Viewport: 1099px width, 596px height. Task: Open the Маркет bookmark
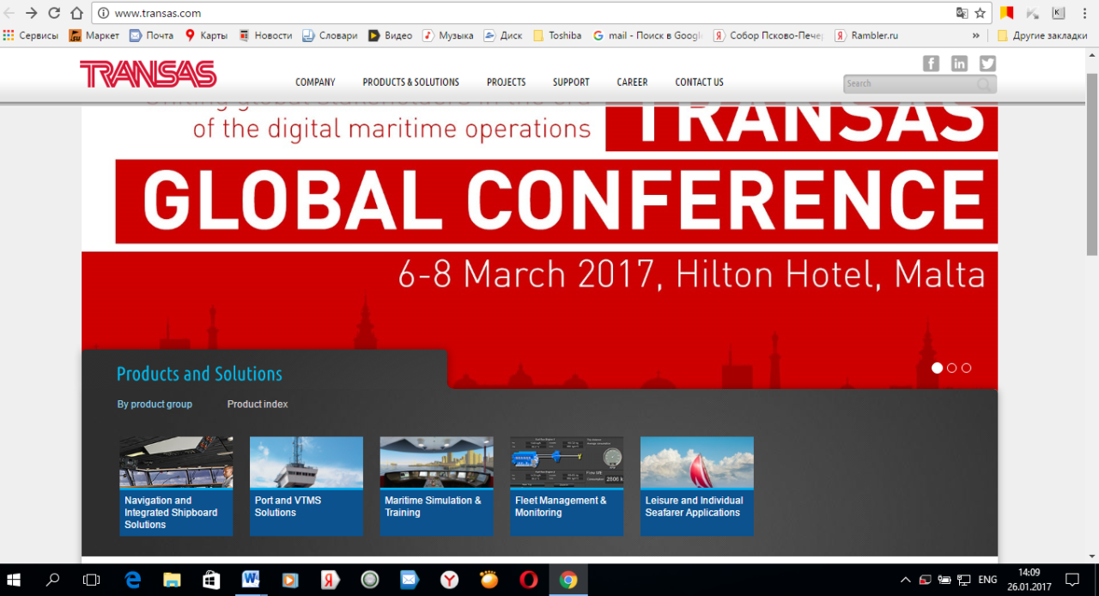[94, 36]
